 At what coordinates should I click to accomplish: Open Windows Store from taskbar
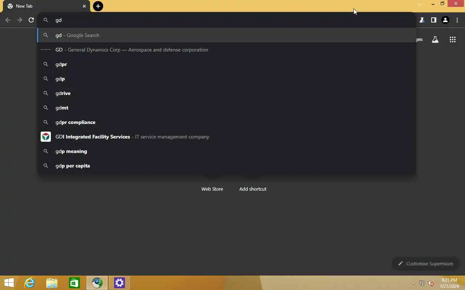coord(74,283)
